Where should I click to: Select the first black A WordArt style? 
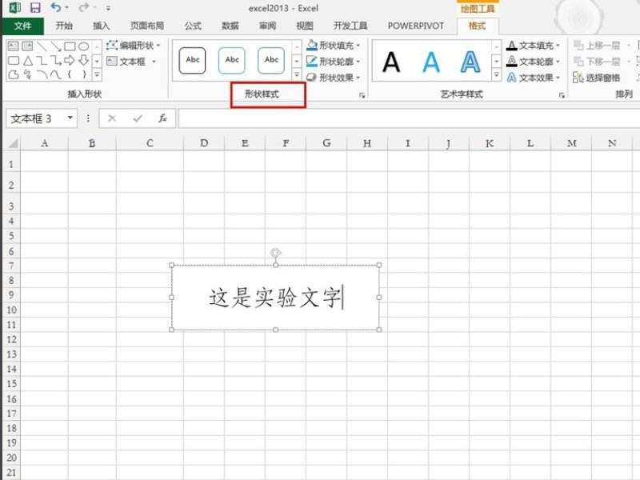click(390, 60)
